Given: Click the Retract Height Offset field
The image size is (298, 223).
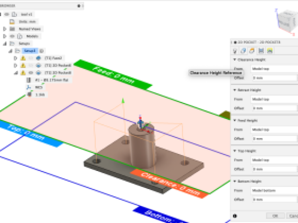Looking at the screenshot, I should (x=274, y=108).
